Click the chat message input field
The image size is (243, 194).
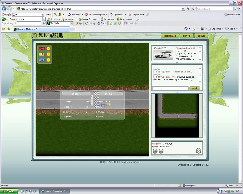(170, 88)
